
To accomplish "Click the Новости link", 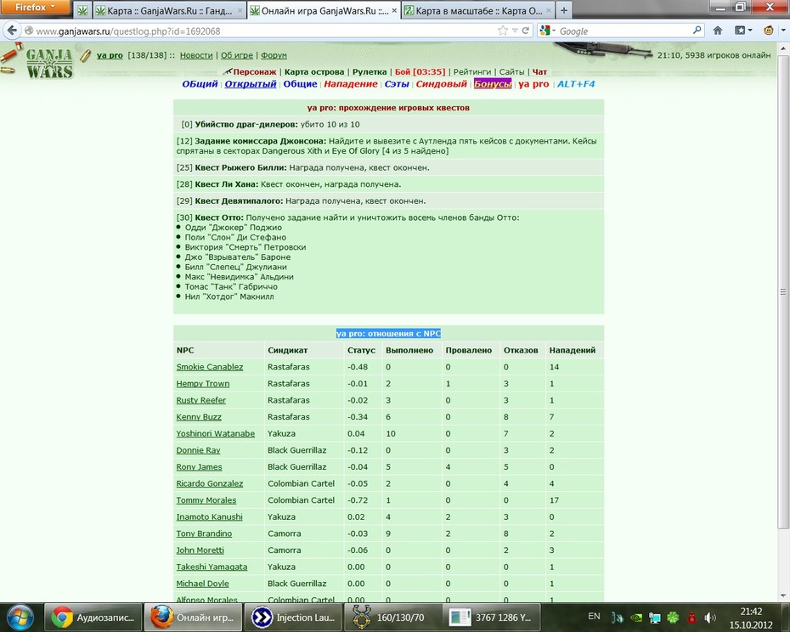I will [196, 55].
